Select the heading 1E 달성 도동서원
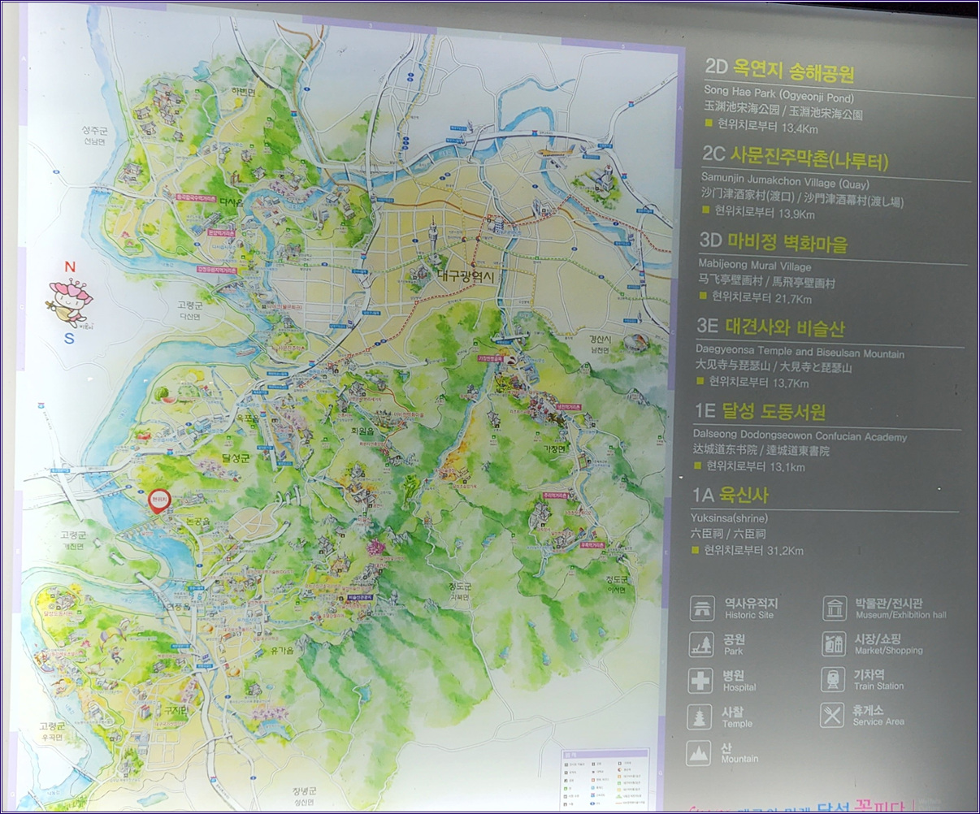Screen dimensions: 980x814 [760, 412]
